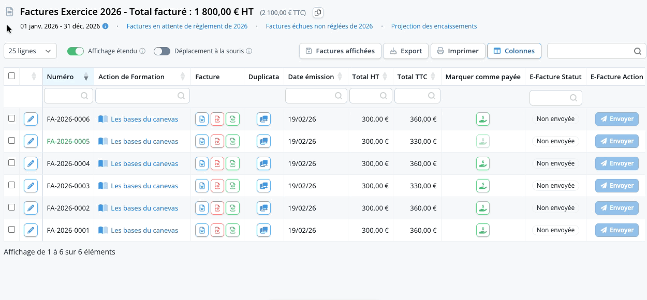Image resolution: width=647 pixels, height=300 pixels.
Task: Check the box for FA-2026-0005 row
Action: (12, 141)
